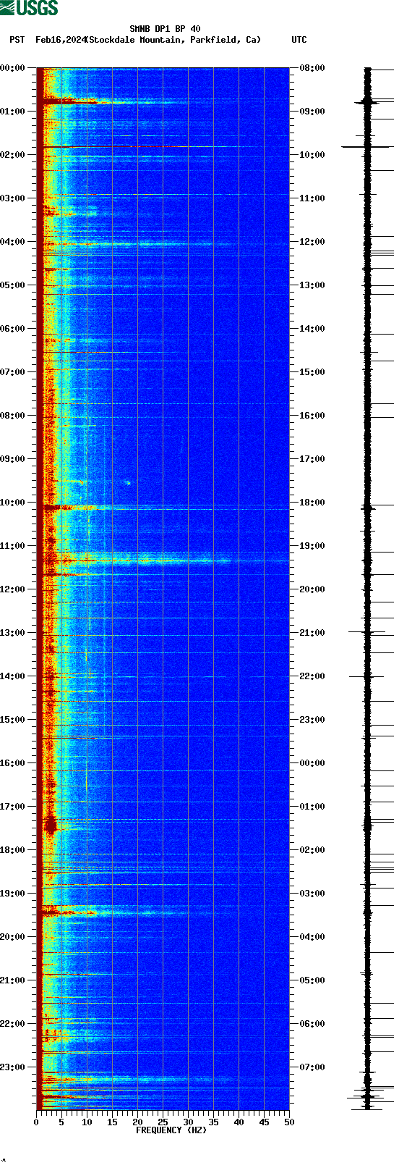Click the date label Feb16,2024
The width and height of the screenshot is (399, 1168).
(x=61, y=40)
